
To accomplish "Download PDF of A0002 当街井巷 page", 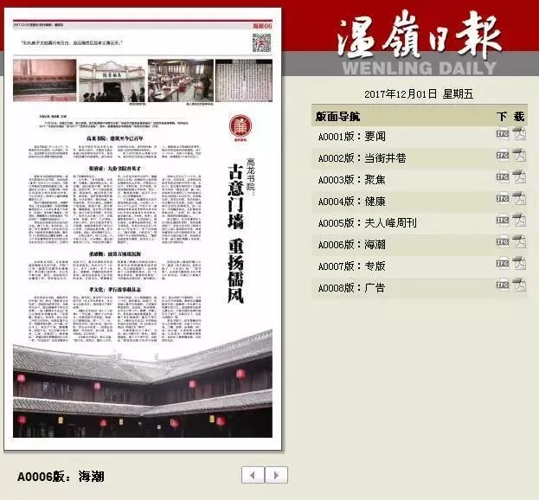I will 519,157.
